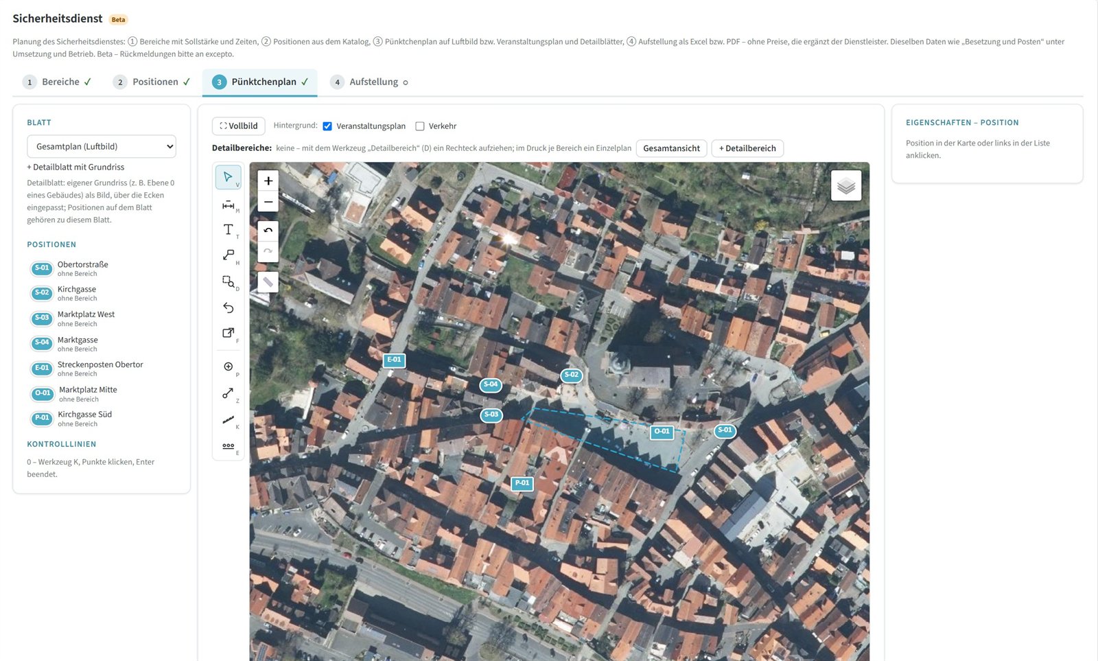Click the O-01 marker on the map
This screenshot has width=1098, height=661.
tap(662, 432)
